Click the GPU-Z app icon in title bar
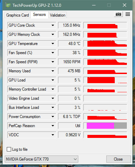The height and width of the screenshot is (167, 135). 8,5
